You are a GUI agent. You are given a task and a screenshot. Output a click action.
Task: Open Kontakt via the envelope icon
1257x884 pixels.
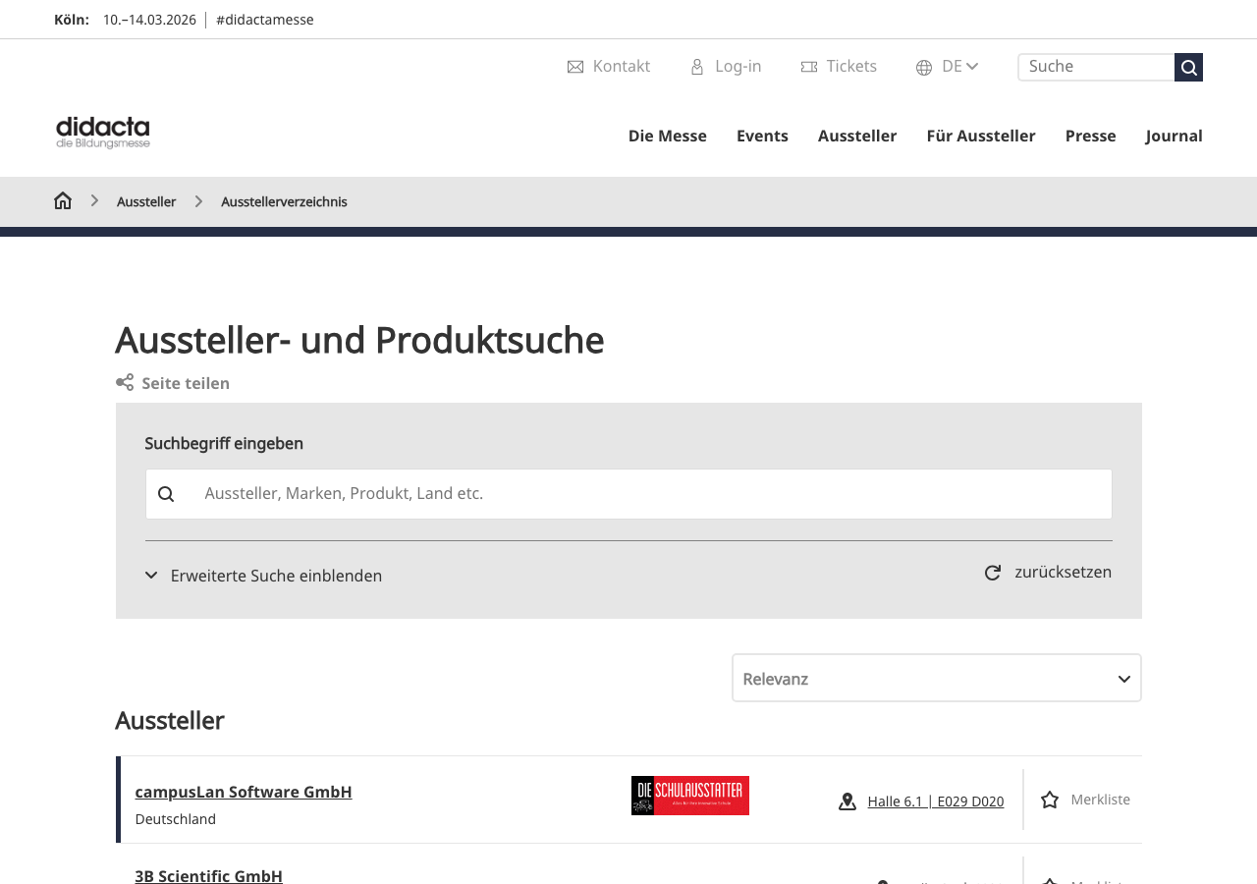click(575, 67)
